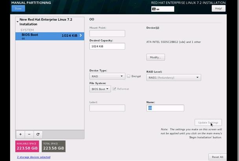Click the MANUAL PARTITIONING title
This screenshot has height=161, width=239.
pyautogui.click(x=31, y=3)
